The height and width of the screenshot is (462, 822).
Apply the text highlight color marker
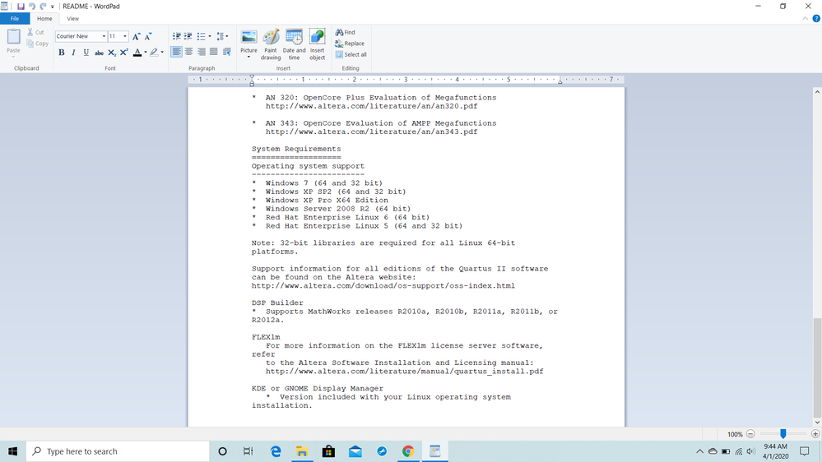click(154, 53)
